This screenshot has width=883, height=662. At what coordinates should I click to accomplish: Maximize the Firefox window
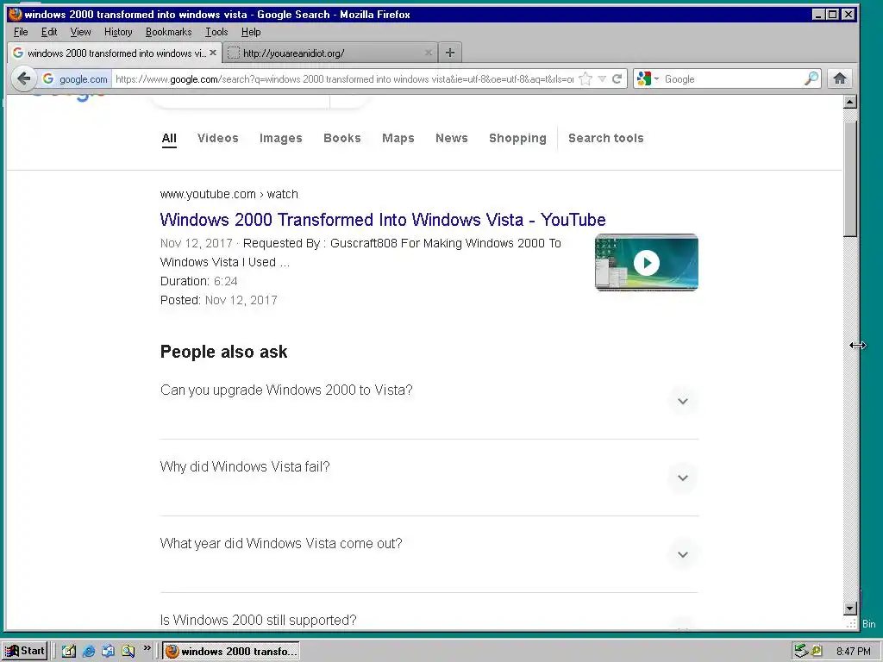832,15
